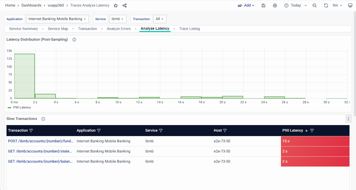Expand the Application dropdown
This screenshot has height=190, width=356.
[57, 19]
